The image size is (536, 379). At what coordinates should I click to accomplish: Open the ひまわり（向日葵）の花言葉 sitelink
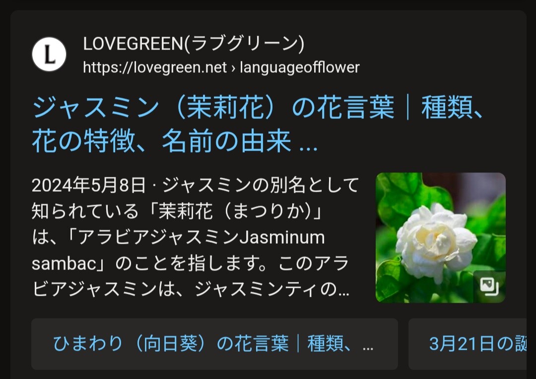tap(214, 344)
